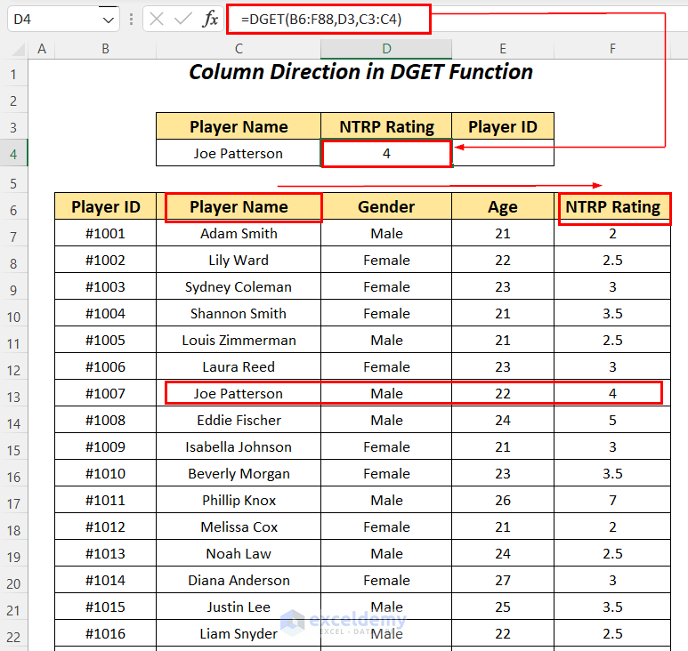Click the cell with Player ID #1014
This screenshot has width=688, height=651.
tap(105, 580)
